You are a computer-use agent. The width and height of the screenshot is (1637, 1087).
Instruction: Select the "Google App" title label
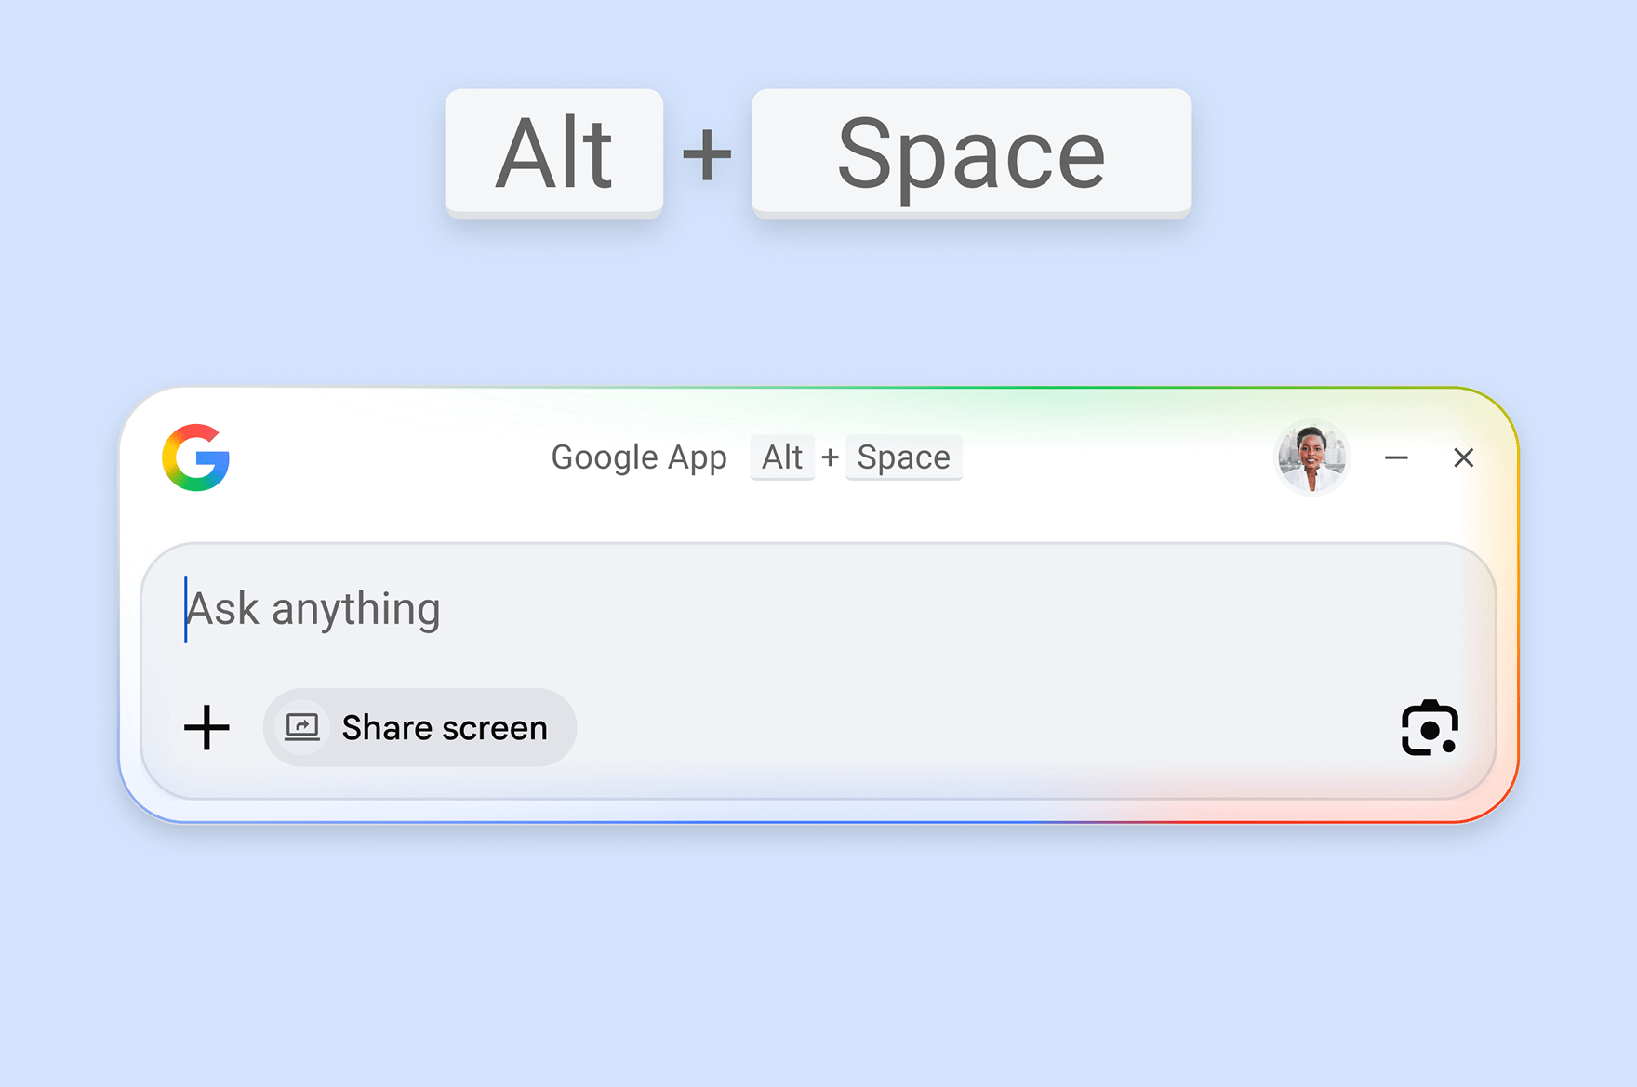tap(639, 457)
